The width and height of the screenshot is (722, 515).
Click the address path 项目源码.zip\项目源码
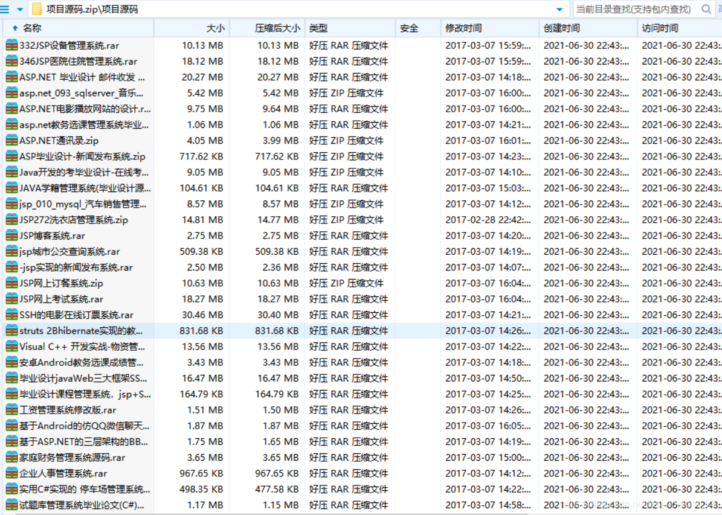tap(92, 9)
